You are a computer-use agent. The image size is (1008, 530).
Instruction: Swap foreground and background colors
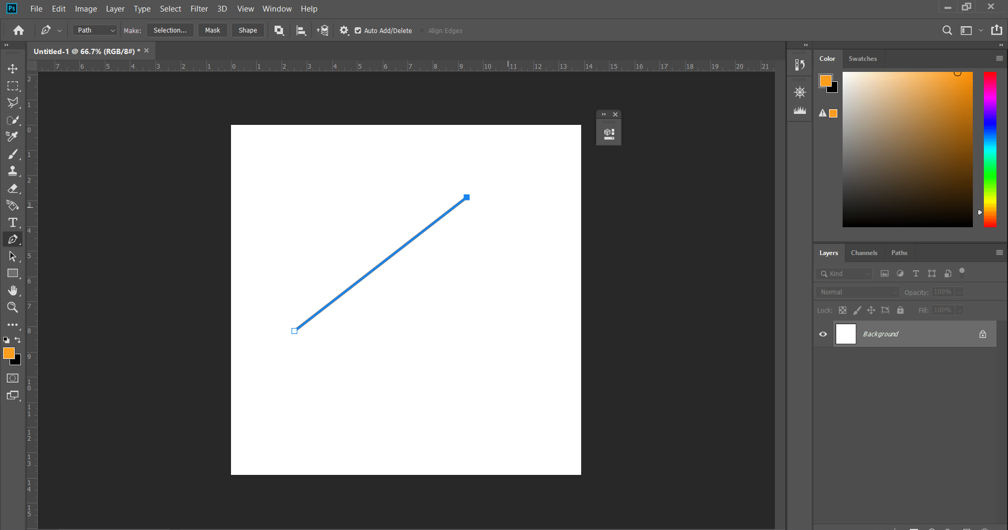pyautogui.click(x=18, y=340)
